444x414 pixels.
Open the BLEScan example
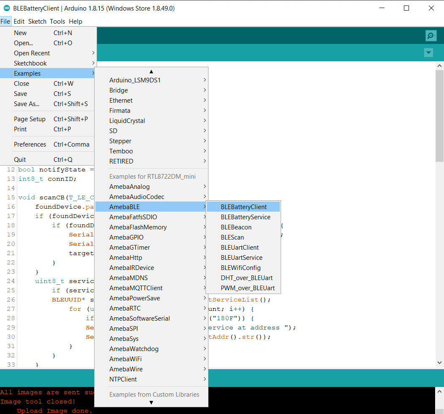coord(243,237)
